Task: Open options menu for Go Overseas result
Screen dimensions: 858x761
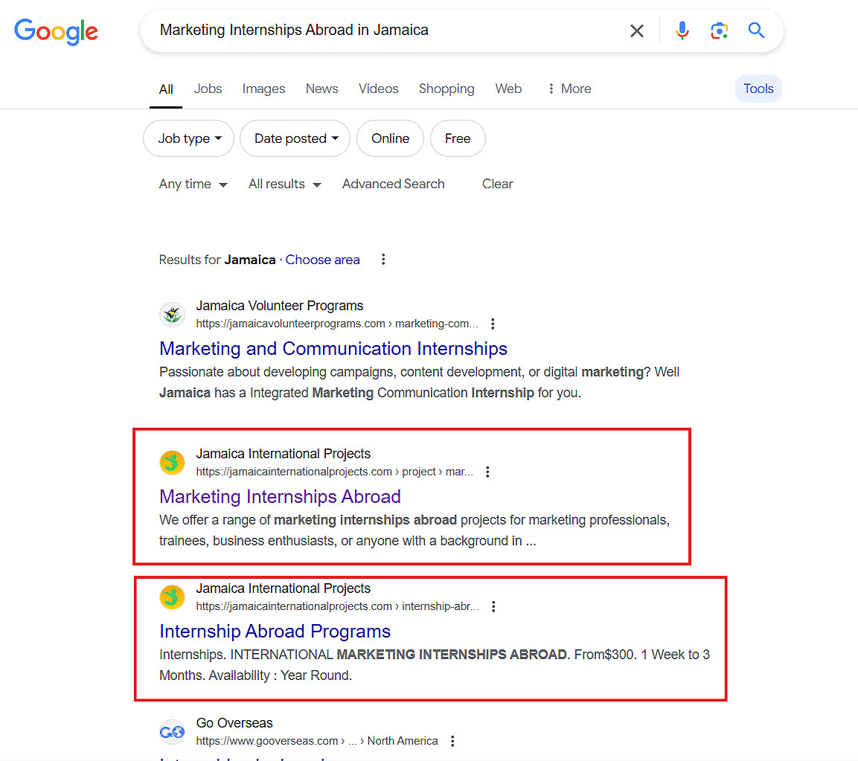Action: pos(452,741)
